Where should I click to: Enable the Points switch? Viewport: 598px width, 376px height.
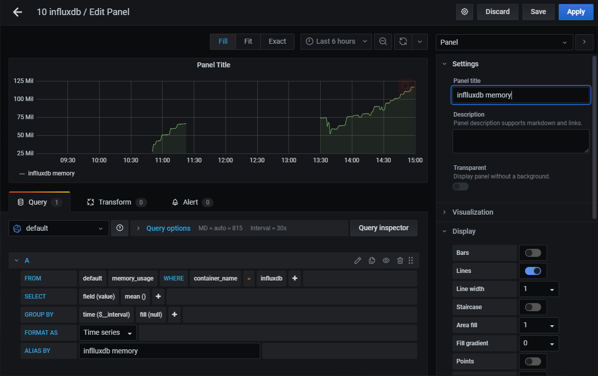point(533,361)
